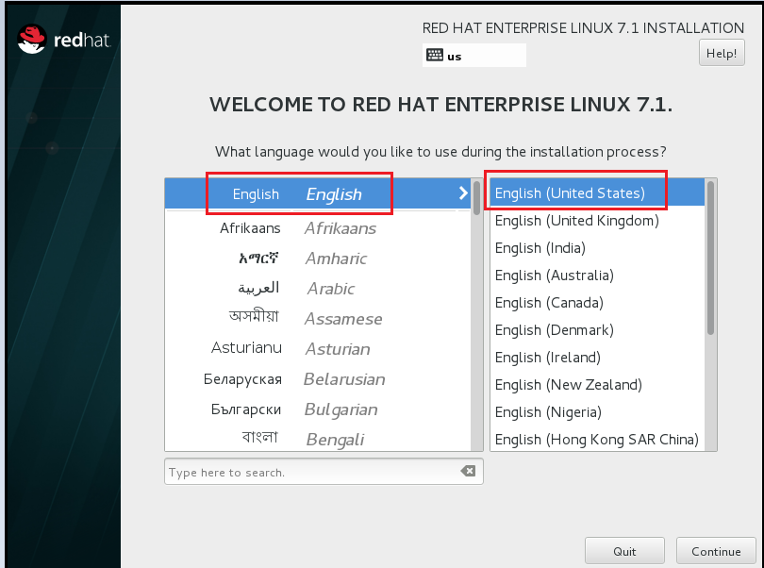
Task: Choose English (Nigeria) locale
Action: point(597,411)
